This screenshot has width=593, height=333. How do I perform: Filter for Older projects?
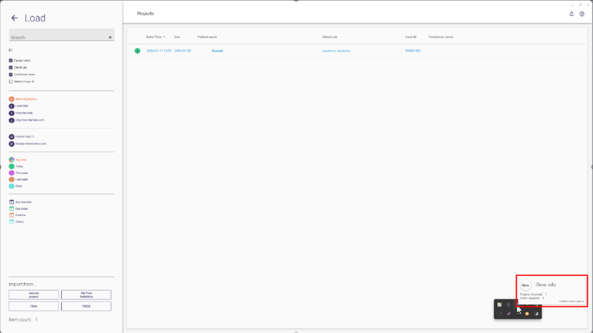point(16,186)
